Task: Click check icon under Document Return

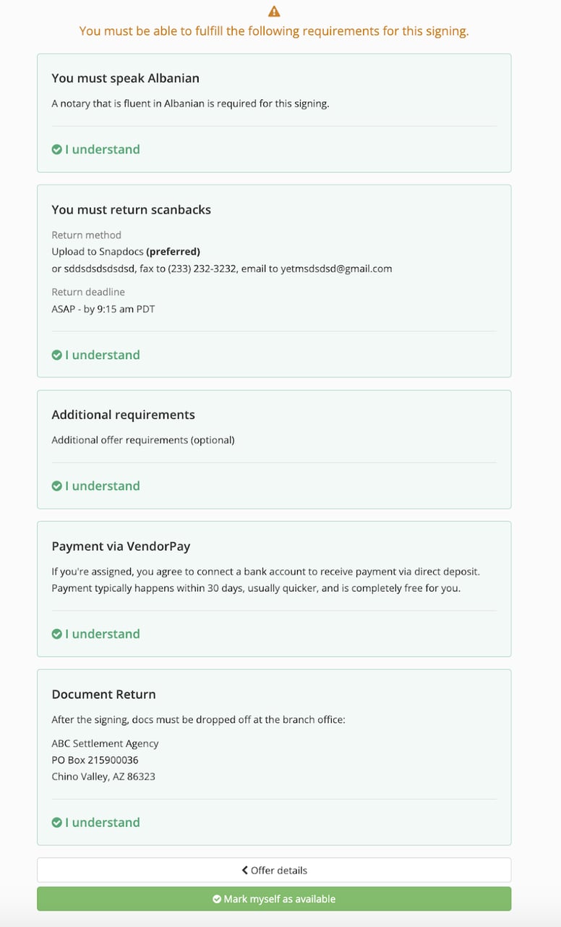Action: coord(56,823)
